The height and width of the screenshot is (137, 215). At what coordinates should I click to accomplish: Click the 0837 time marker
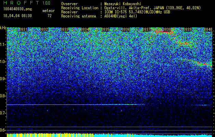coord(146,29)
